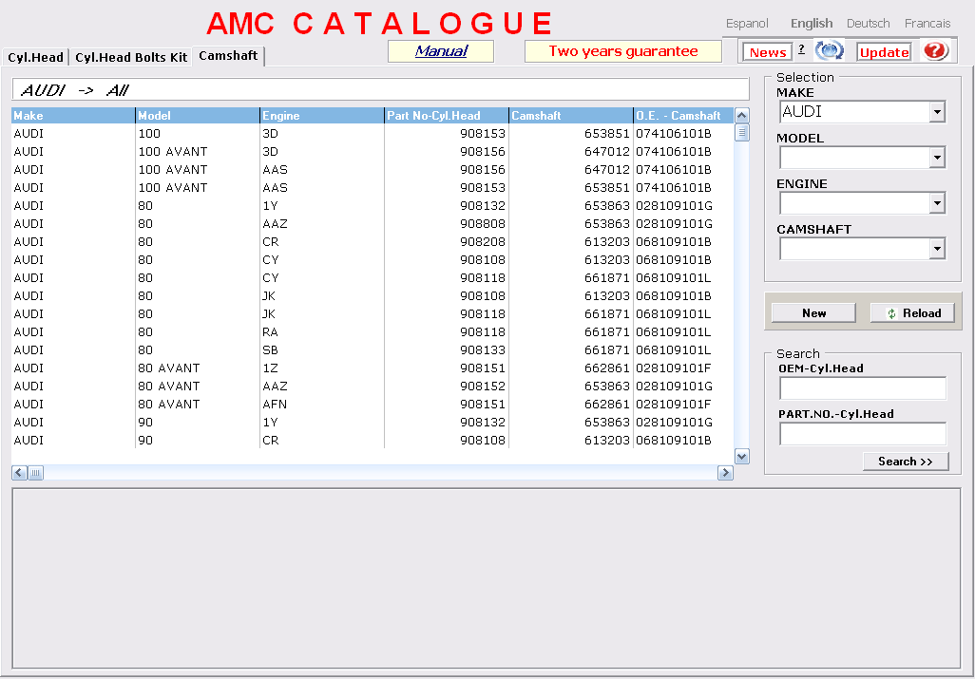This screenshot has width=975, height=679.
Task: Switch to the Cyl.Head tab
Action: click(x=35, y=57)
